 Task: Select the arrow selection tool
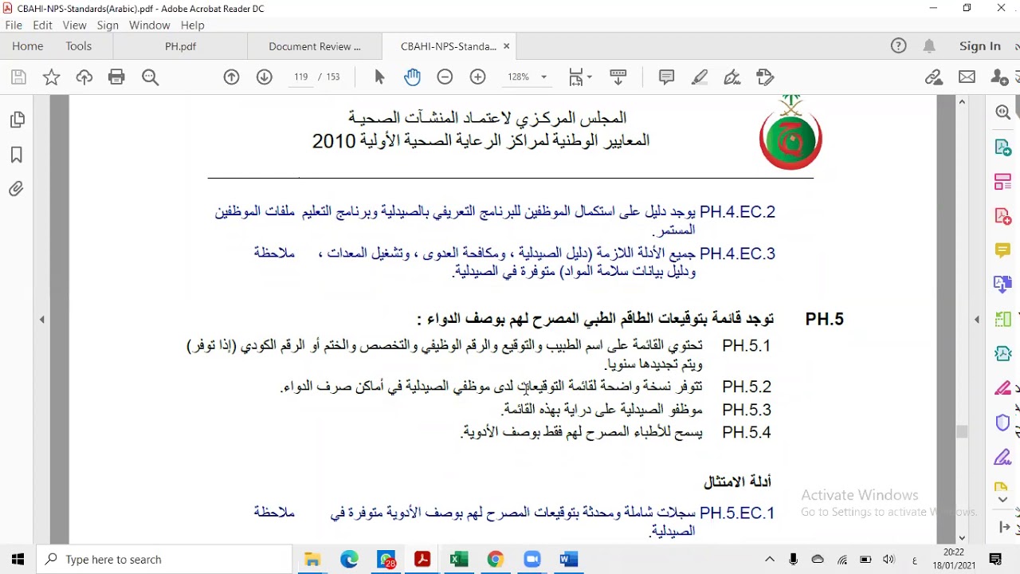tap(379, 77)
